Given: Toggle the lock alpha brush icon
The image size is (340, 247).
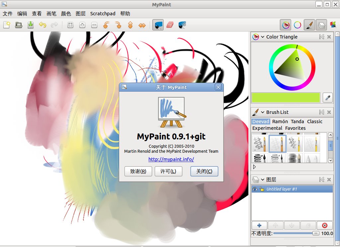Looking at the screenshot, I should pos(182,25).
